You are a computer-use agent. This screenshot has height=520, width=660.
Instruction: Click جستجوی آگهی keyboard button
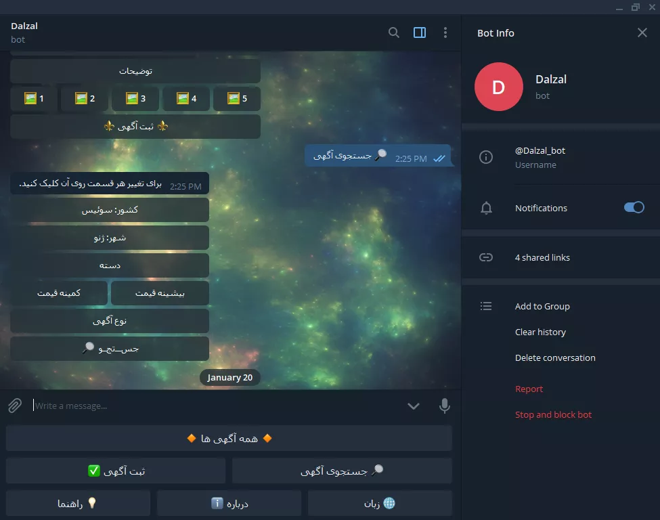pos(342,471)
